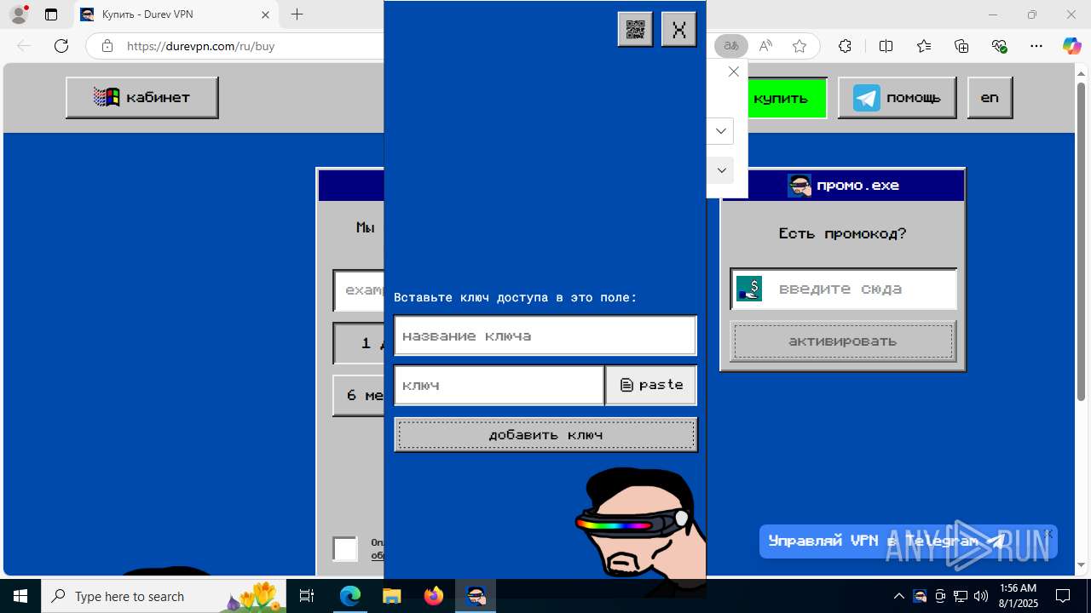Select Durev VPN app on taskbar

[x=476, y=596]
